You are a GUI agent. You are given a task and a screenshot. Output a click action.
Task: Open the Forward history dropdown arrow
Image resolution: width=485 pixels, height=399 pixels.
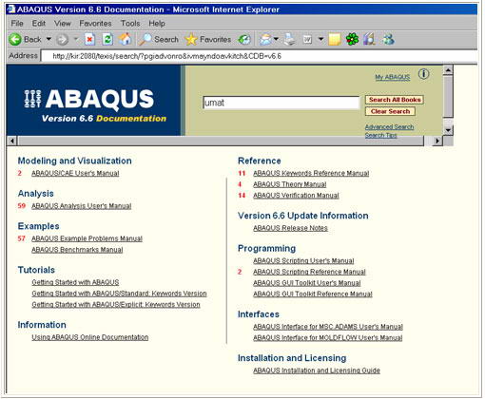tap(76, 39)
